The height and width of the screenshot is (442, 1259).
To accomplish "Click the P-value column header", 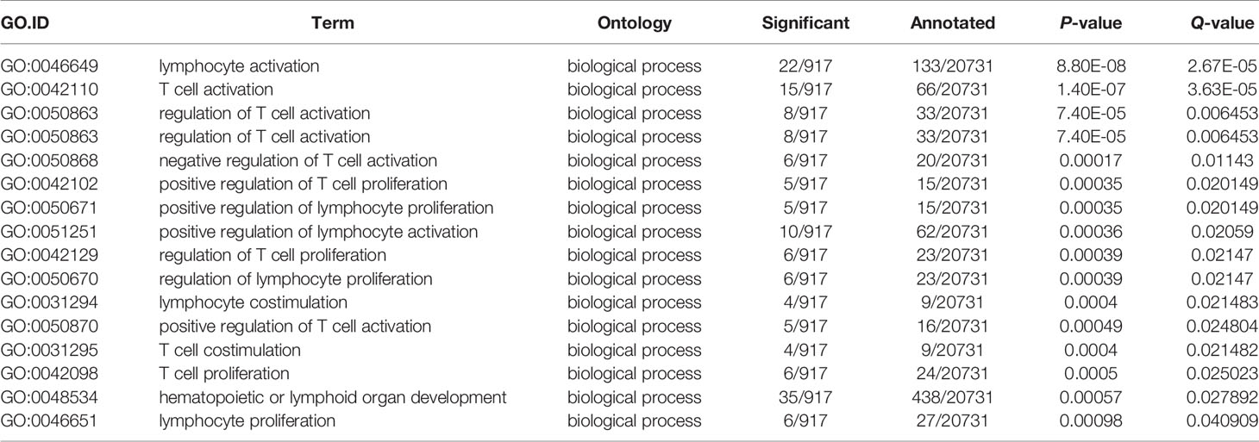I will [x=1094, y=24].
